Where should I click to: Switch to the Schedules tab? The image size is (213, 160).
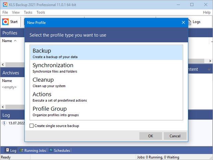click(x=60, y=151)
